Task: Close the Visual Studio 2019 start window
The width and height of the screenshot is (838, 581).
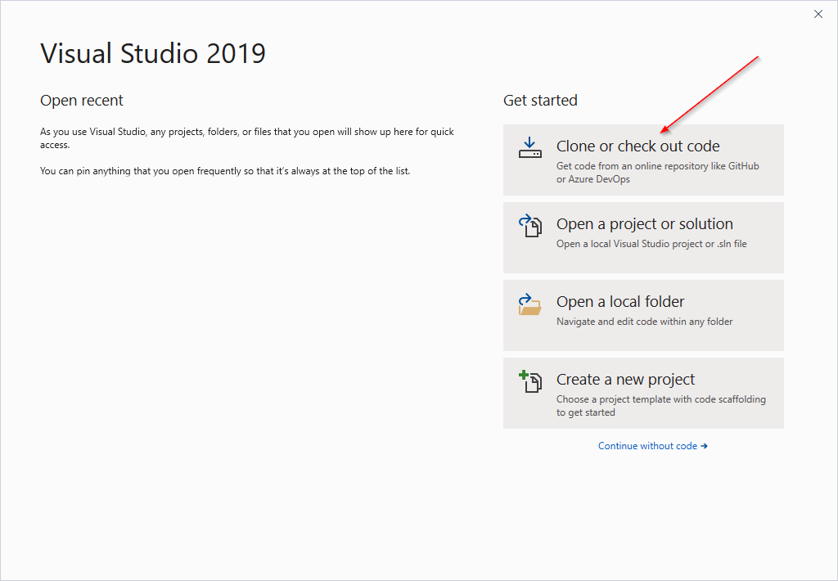Action: click(x=818, y=14)
